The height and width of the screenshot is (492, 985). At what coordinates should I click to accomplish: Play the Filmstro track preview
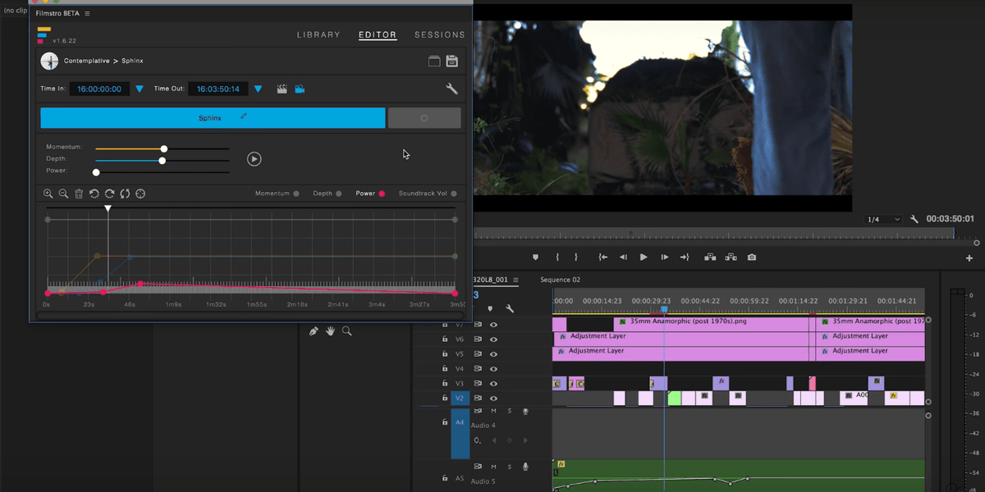coord(254,159)
